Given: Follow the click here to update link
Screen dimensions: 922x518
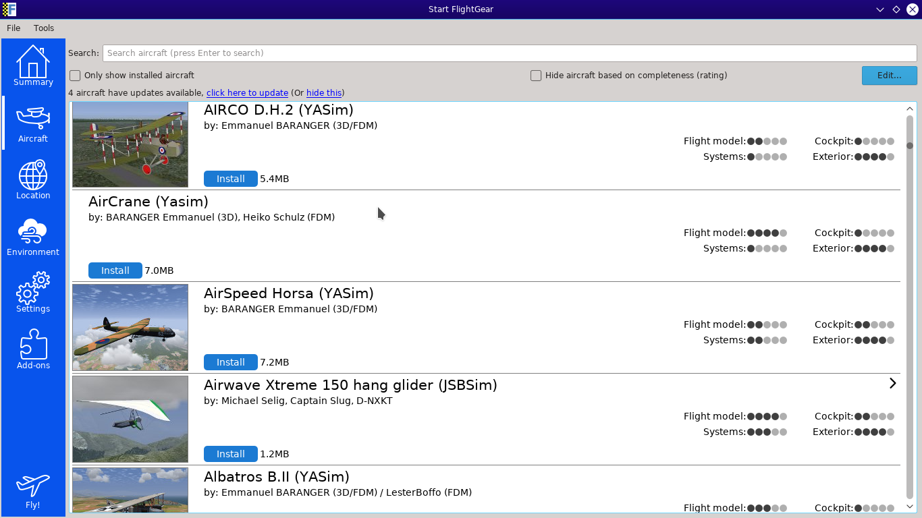Looking at the screenshot, I should 247,93.
